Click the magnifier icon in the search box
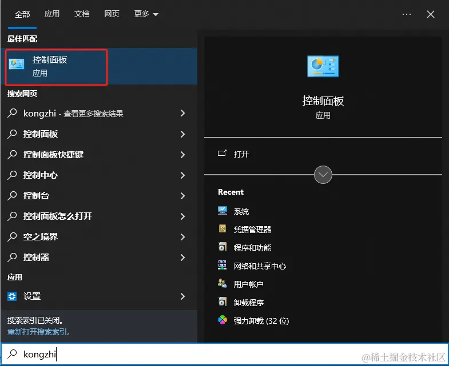The image size is (449, 366). (13, 354)
